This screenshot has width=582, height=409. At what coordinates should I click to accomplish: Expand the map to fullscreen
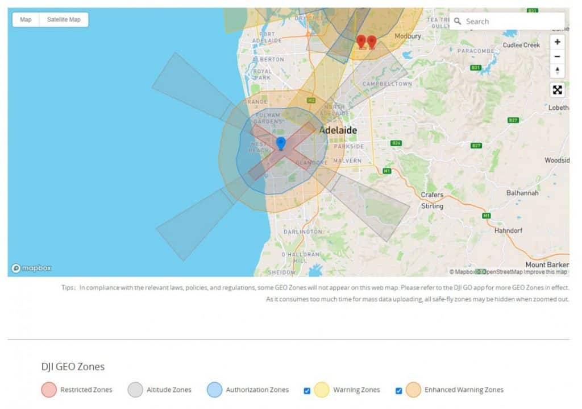(557, 90)
